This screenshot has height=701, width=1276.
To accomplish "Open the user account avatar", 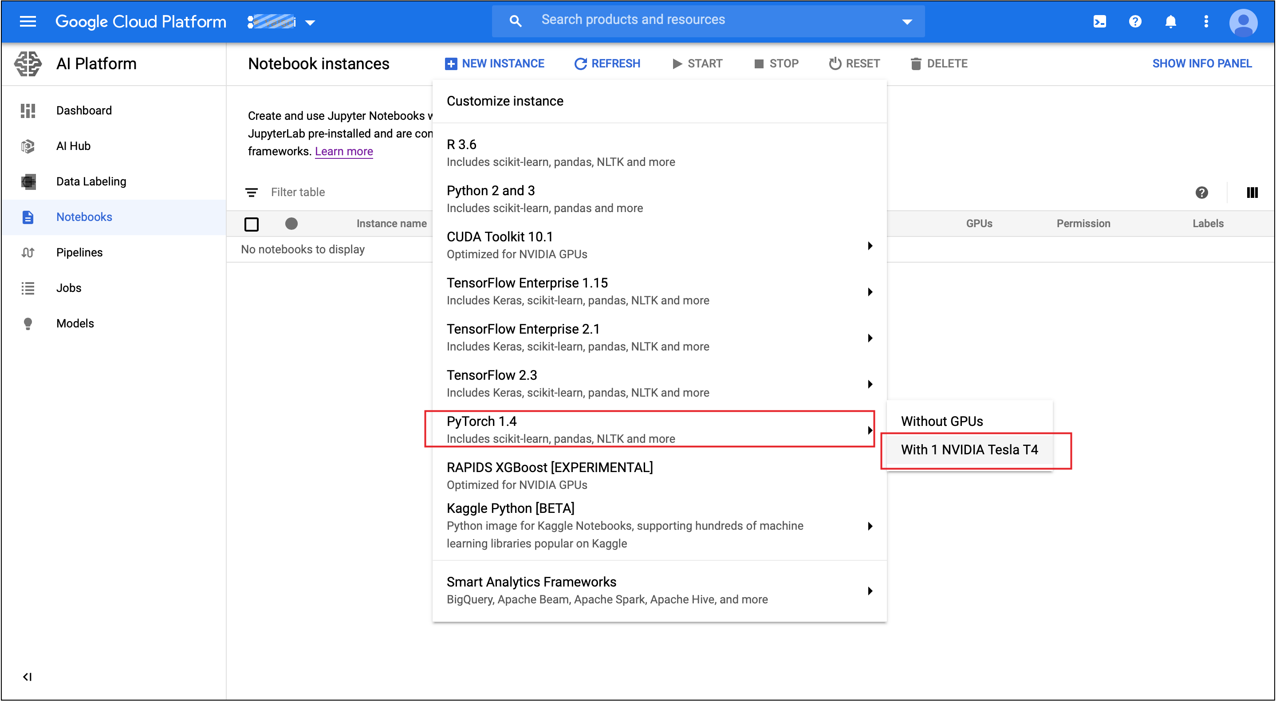I will coord(1243,22).
